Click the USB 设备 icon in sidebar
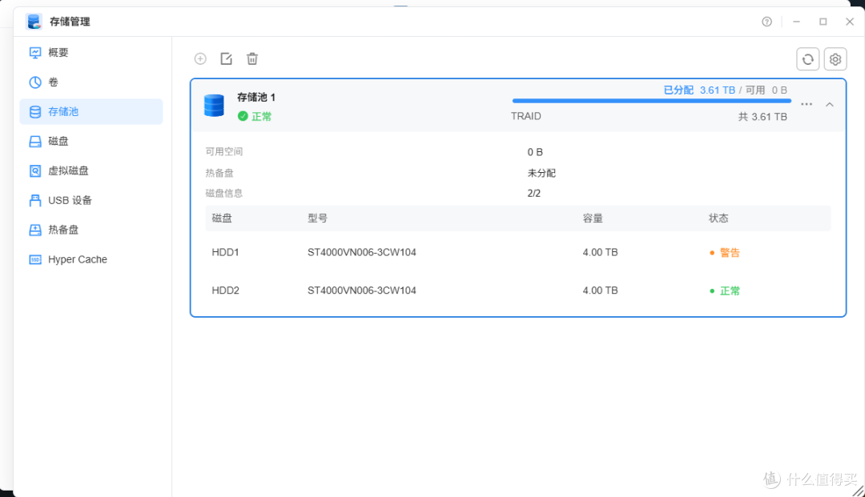Image resolution: width=865 pixels, height=497 pixels. pos(35,200)
